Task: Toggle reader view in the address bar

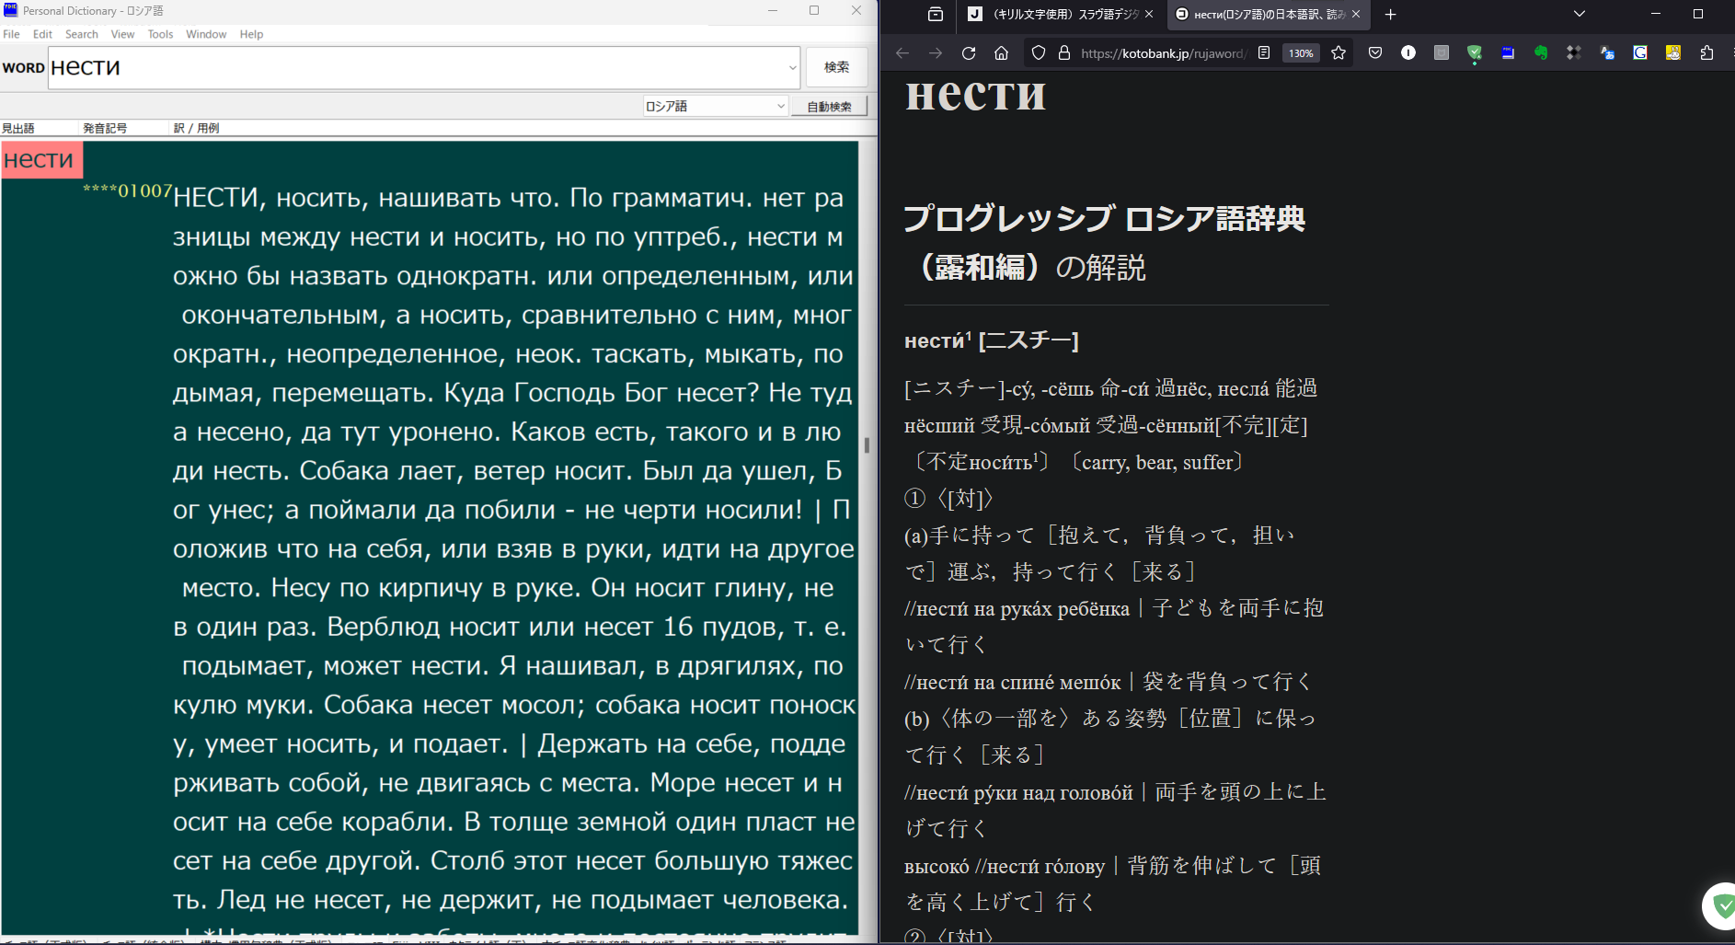Action: (1264, 52)
